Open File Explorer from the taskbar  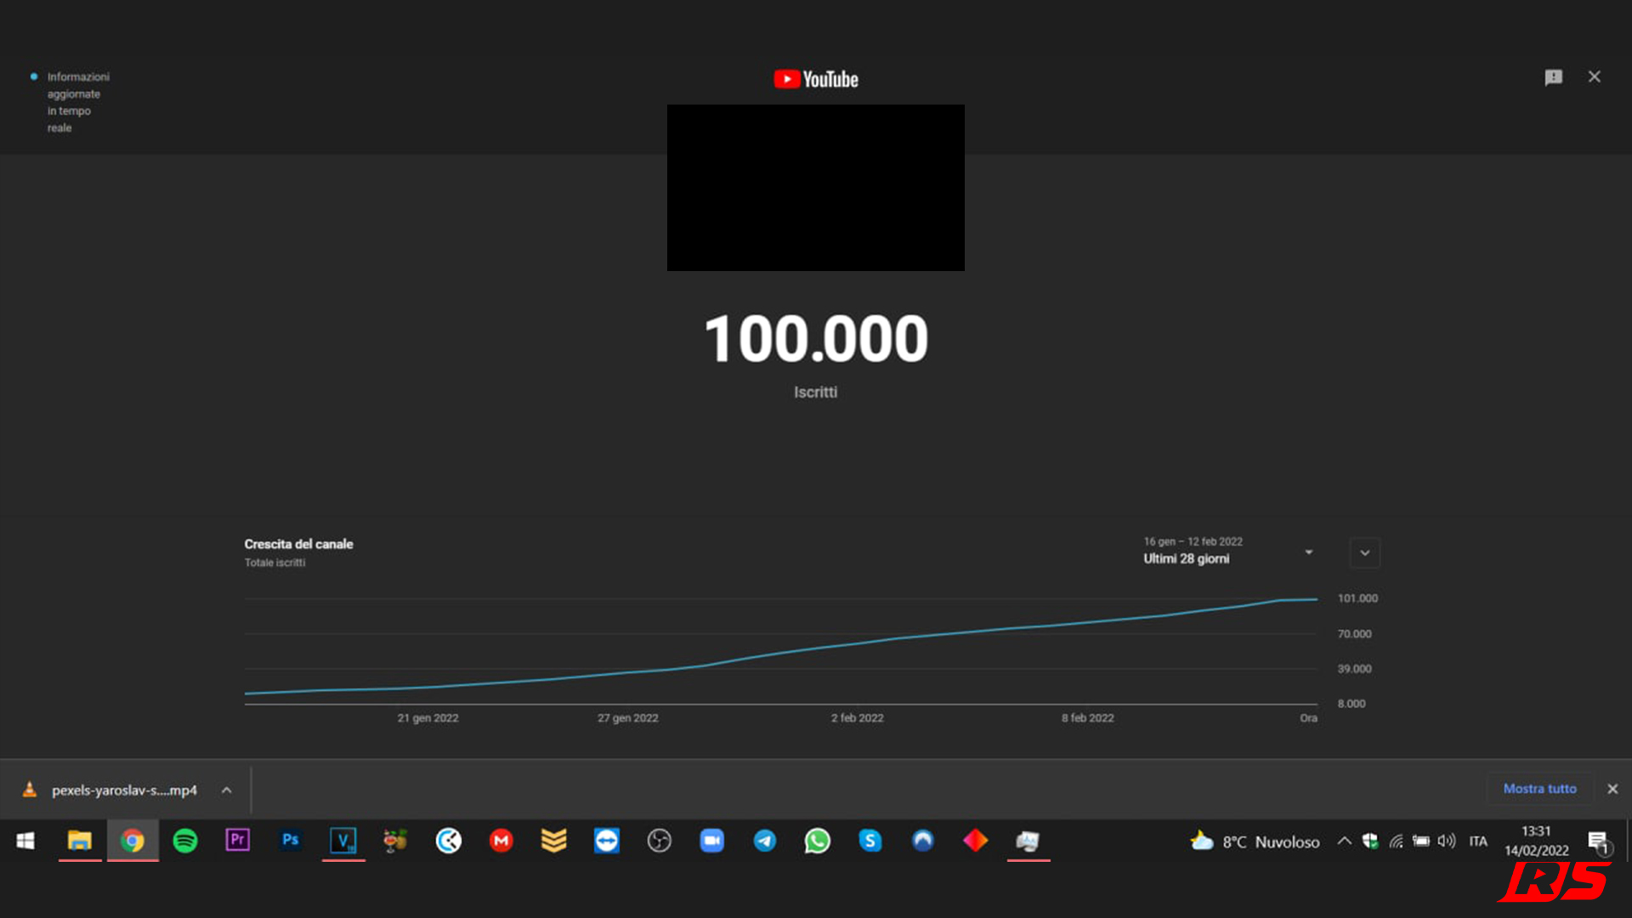click(x=80, y=841)
